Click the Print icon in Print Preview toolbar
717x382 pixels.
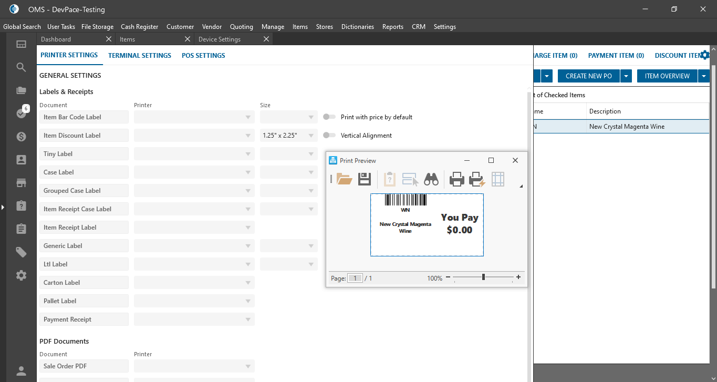[457, 179]
